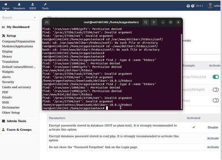Open the Members menu

coord(19,6)
